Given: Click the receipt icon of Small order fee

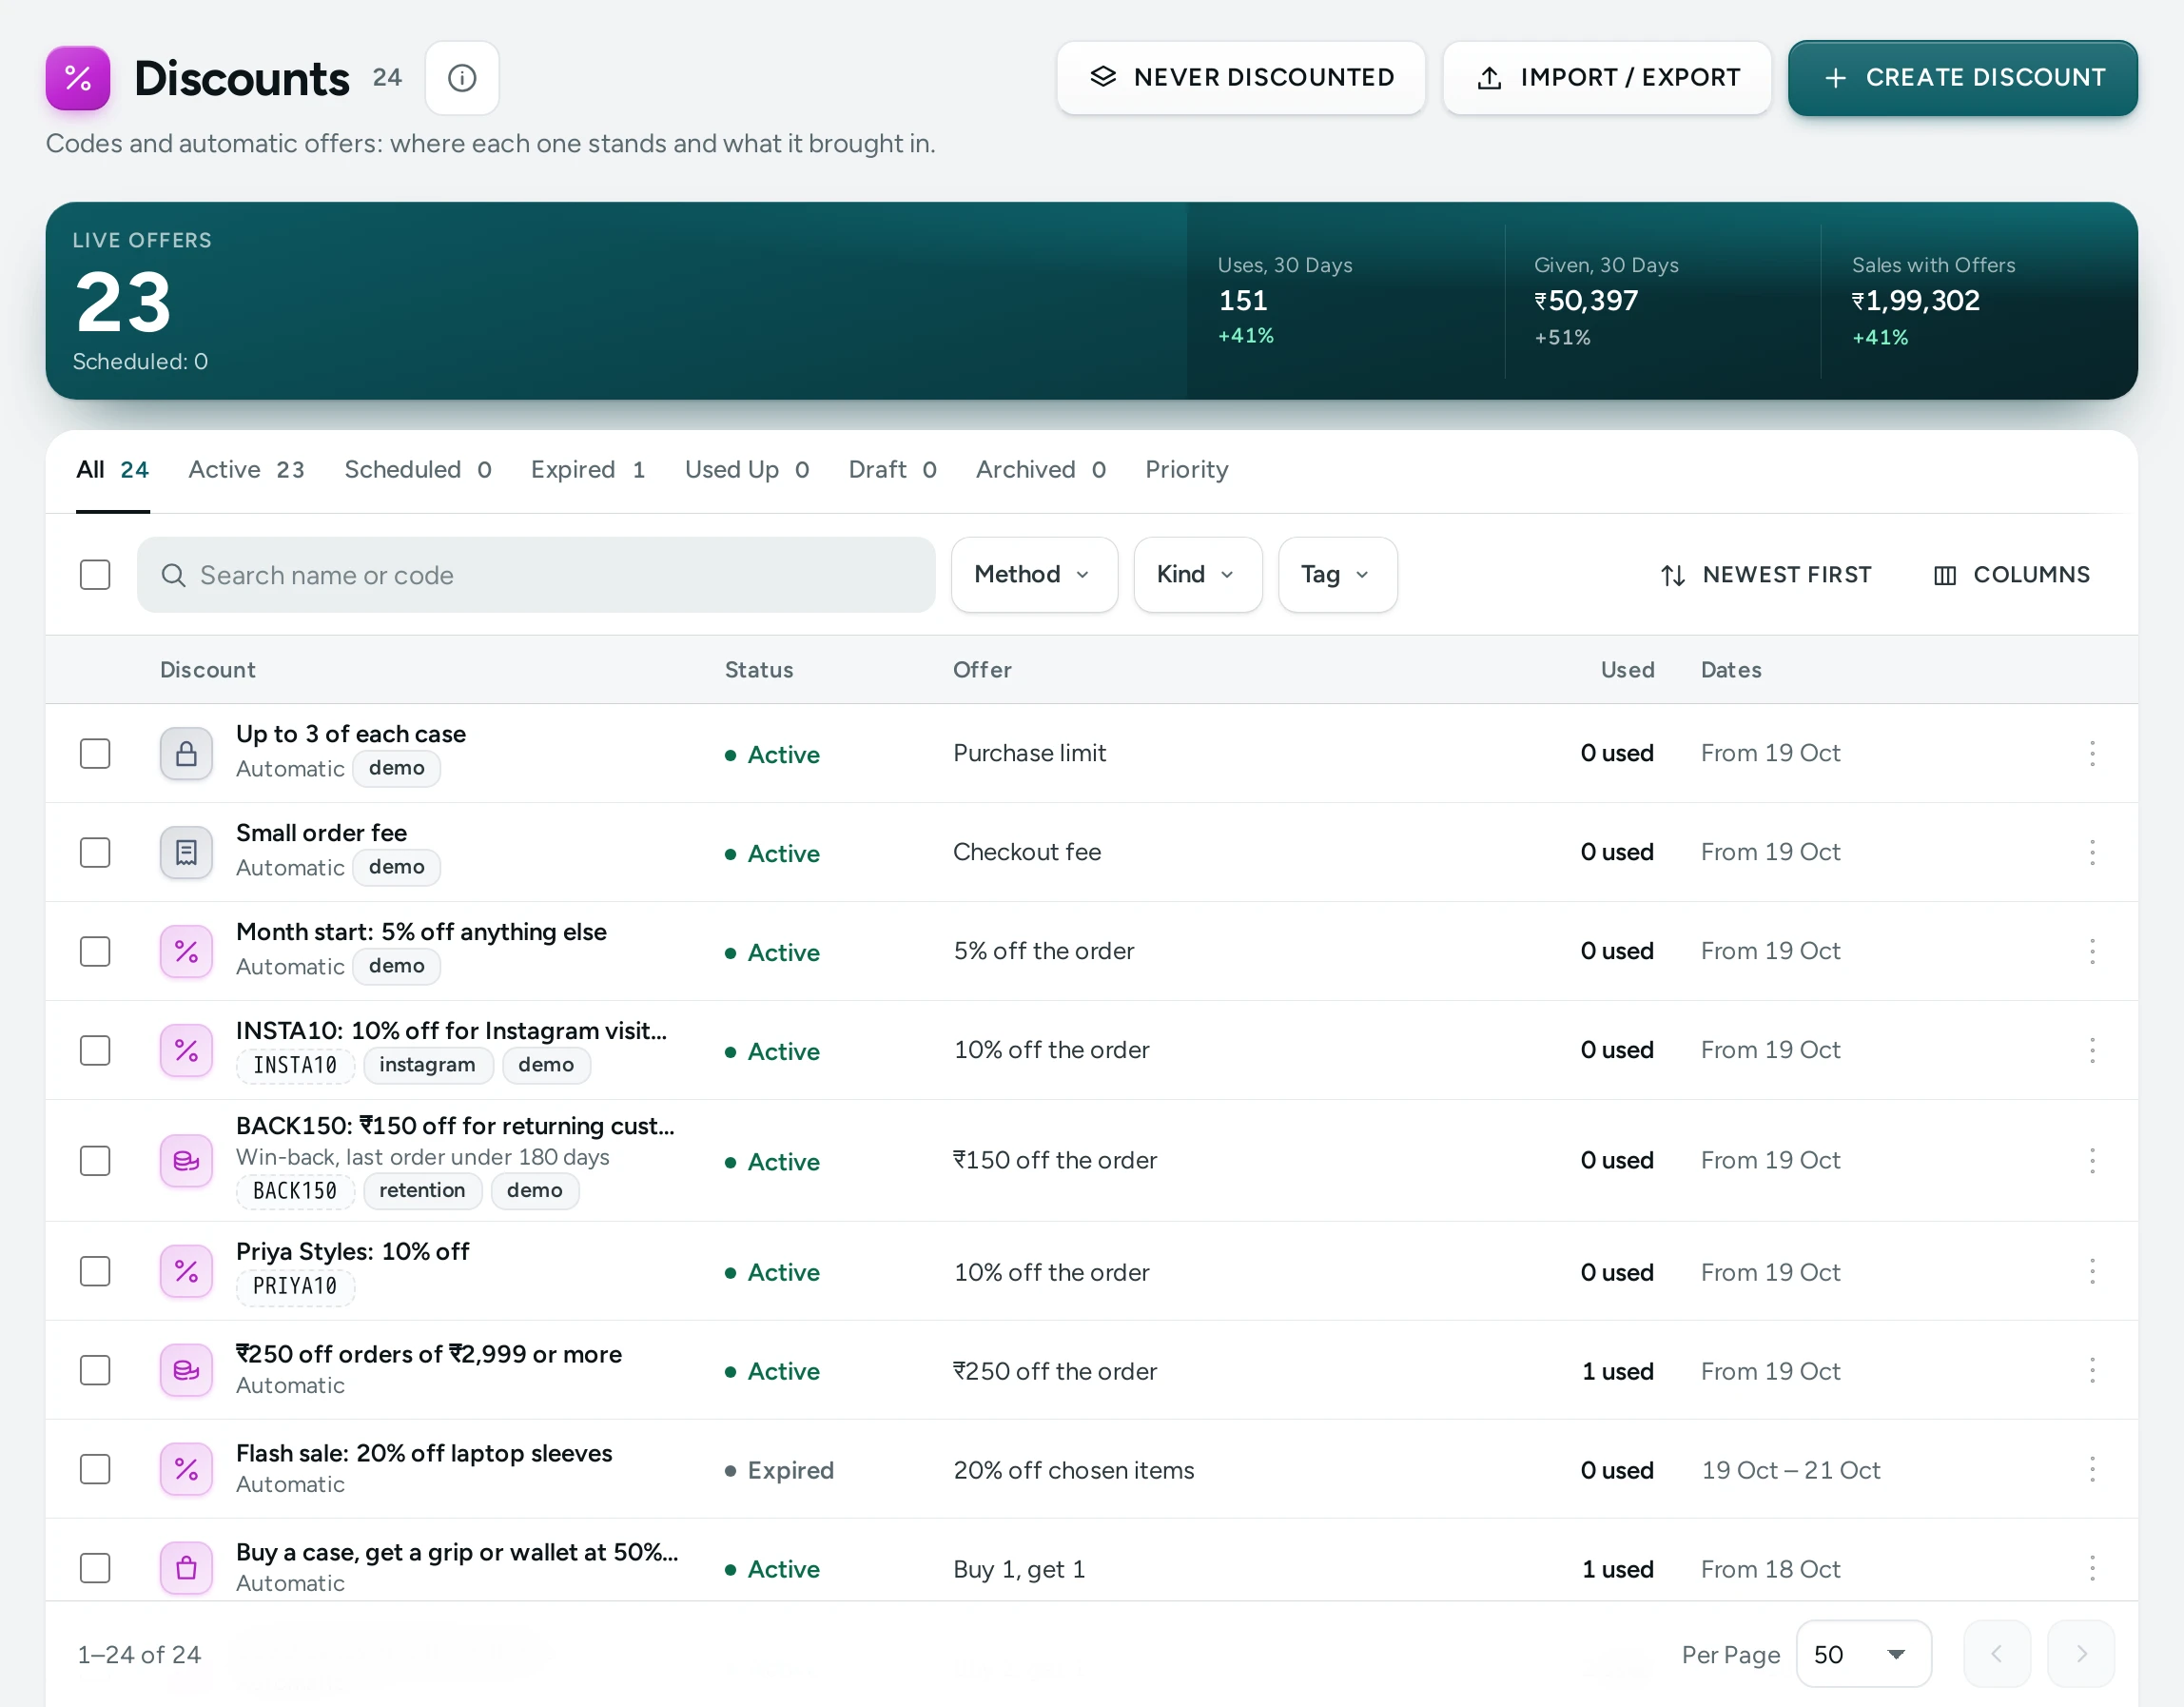Looking at the screenshot, I should point(186,853).
